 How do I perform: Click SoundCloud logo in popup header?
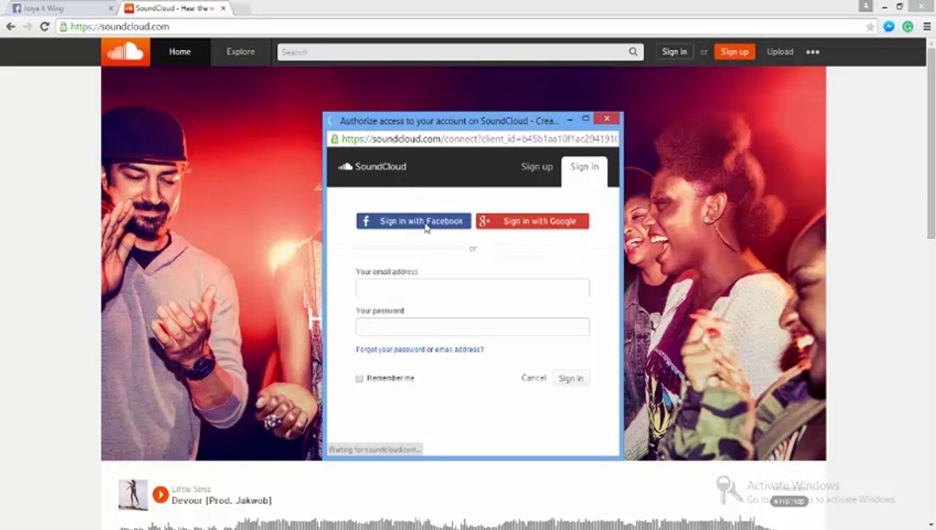tap(372, 166)
